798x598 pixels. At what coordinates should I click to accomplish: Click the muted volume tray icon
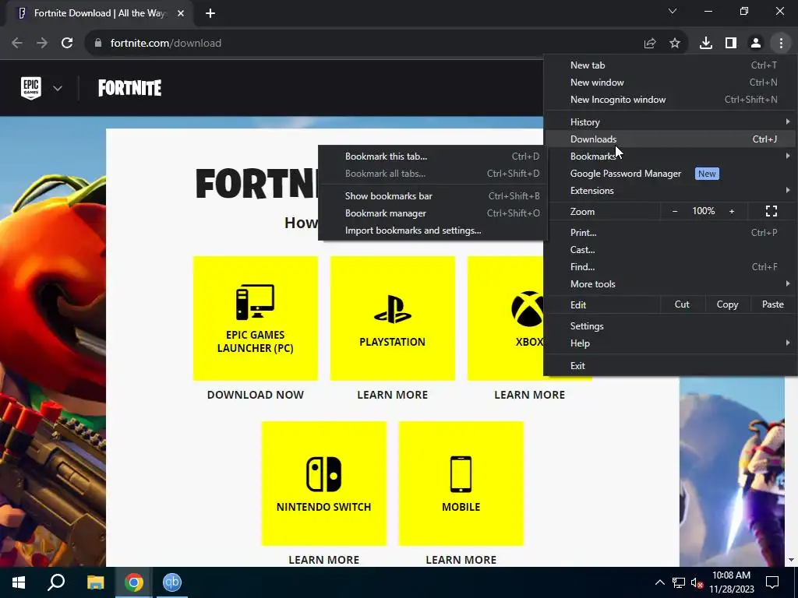coord(697,582)
